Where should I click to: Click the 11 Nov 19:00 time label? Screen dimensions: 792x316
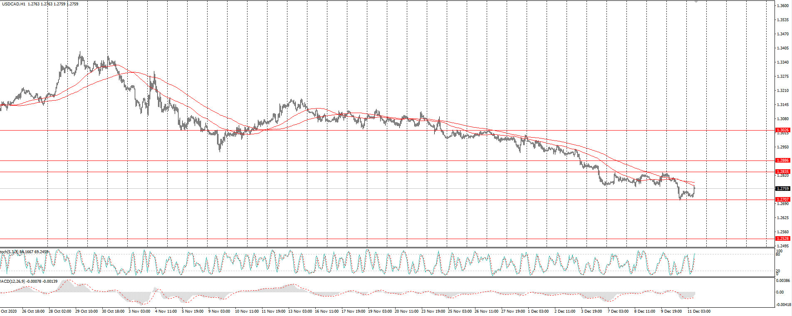click(x=273, y=311)
